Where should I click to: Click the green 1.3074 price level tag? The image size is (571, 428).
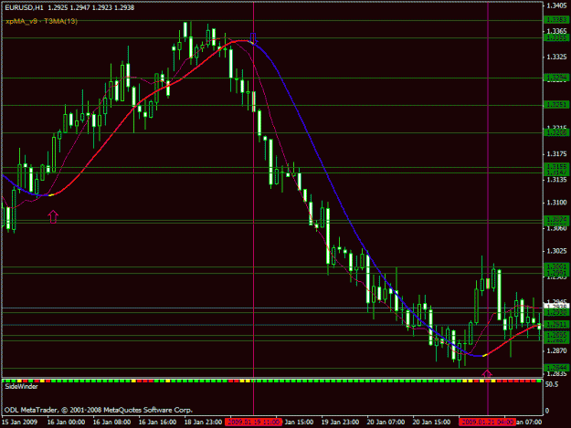556,220
